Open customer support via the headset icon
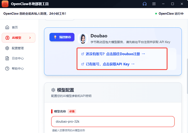 point(144,4)
